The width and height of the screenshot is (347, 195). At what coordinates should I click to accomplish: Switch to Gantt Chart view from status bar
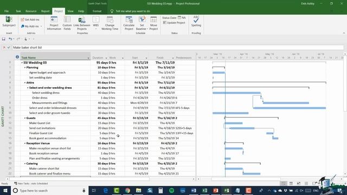284,184
